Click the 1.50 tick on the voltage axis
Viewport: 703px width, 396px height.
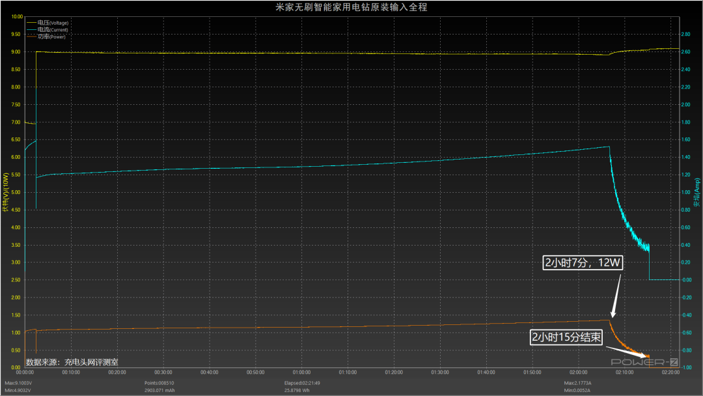(16, 315)
